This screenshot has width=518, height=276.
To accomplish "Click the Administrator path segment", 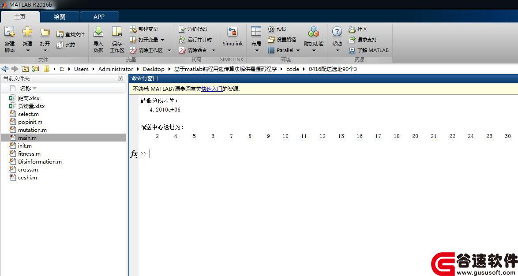I will (116, 69).
